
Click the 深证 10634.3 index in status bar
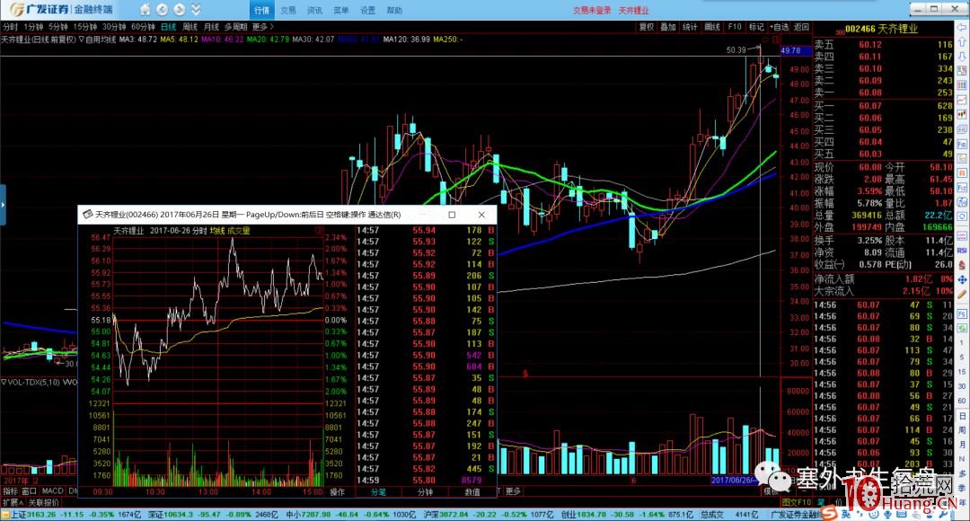coord(168,514)
